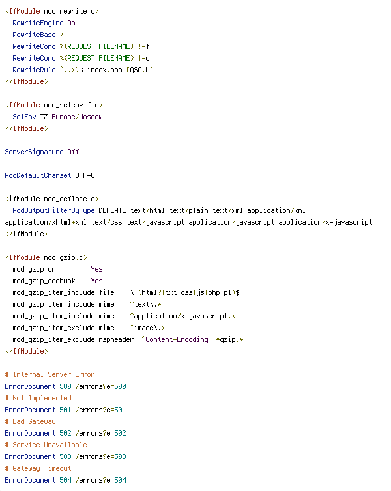Click the ServerSignature Off directive

pos(42,152)
